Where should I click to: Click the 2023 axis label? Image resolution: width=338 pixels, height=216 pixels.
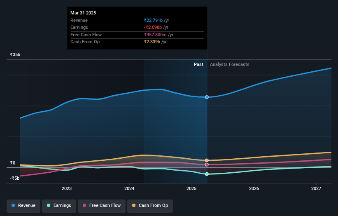[67, 189]
